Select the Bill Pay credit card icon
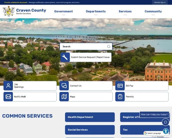Image resolution: width=172 pixels, height=138 pixels. pyautogui.click(x=120, y=86)
